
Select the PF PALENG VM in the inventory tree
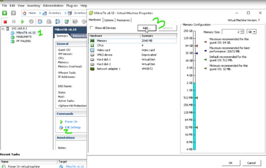[24, 41]
